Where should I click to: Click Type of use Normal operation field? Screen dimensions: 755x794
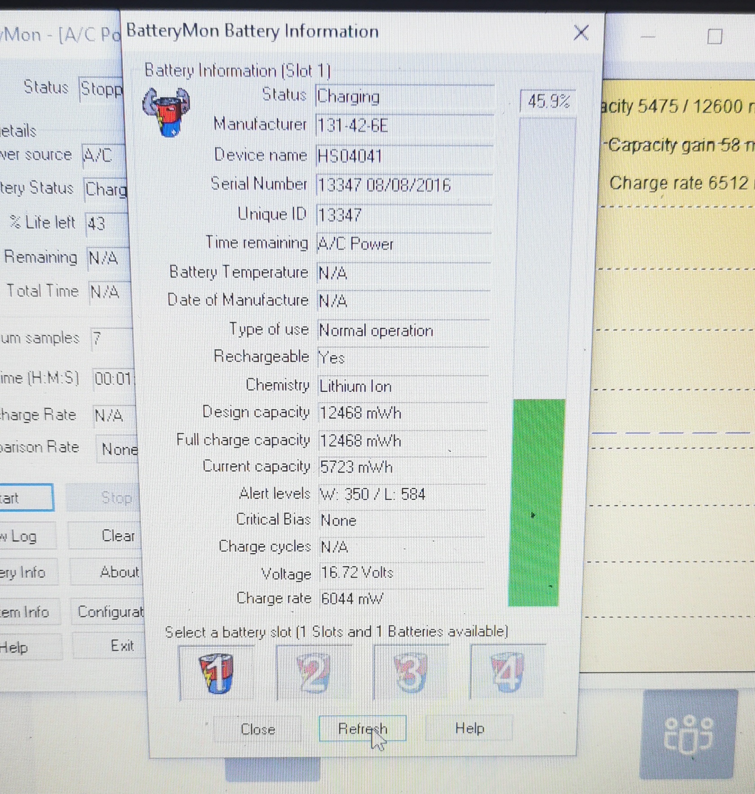pos(404,330)
